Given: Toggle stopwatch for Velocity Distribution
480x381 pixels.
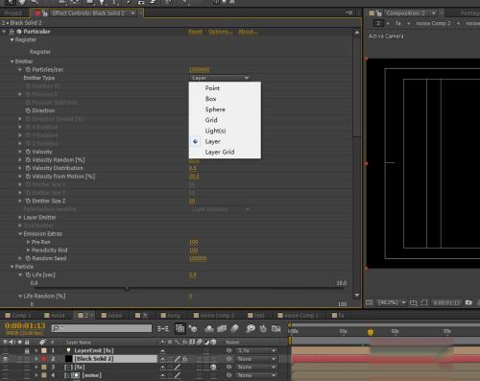Looking at the screenshot, I should pyautogui.click(x=28, y=168).
